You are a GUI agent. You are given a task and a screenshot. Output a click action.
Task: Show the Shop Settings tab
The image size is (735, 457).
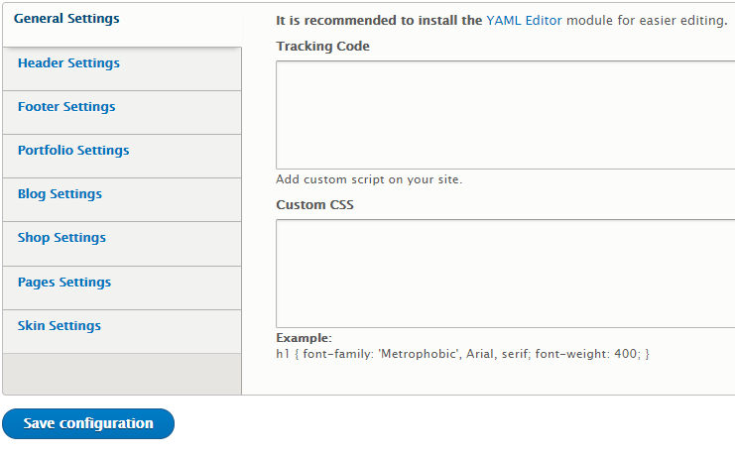(x=61, y=238)
